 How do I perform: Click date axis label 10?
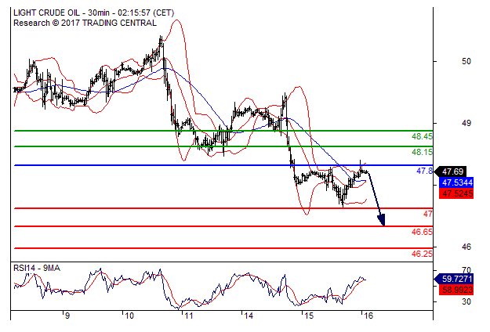(x=129, y=316)
